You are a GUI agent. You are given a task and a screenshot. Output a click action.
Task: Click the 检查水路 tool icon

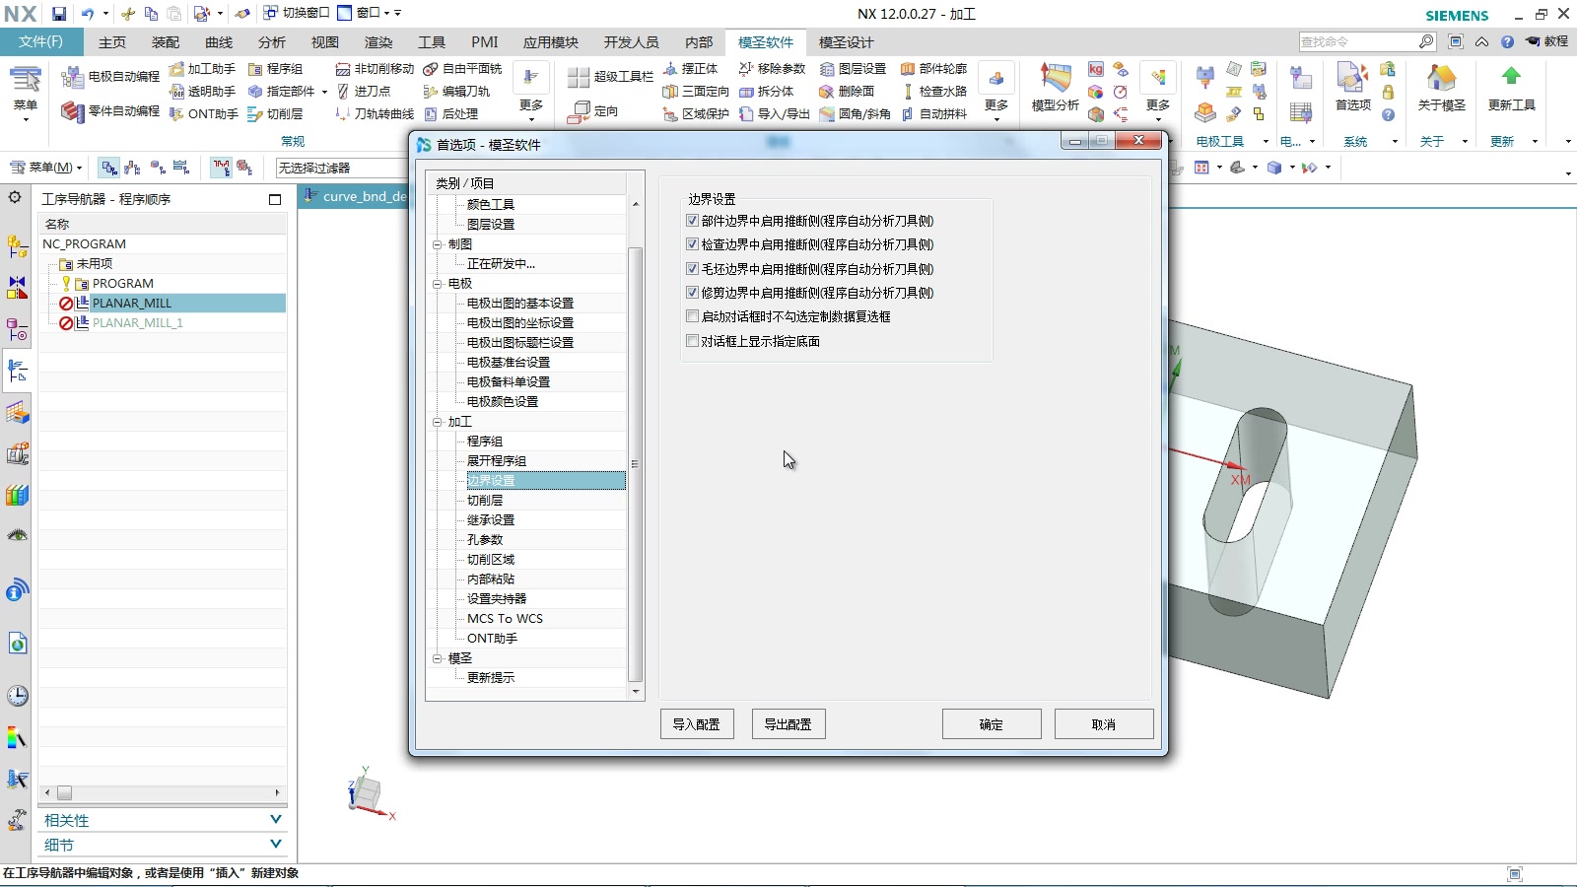coord(908,92)
